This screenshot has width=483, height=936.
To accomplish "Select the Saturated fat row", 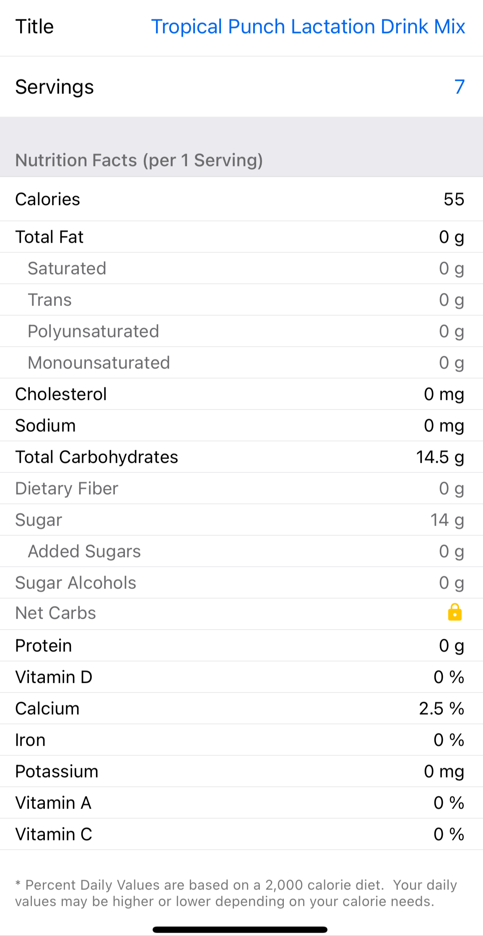I will 241,268.
